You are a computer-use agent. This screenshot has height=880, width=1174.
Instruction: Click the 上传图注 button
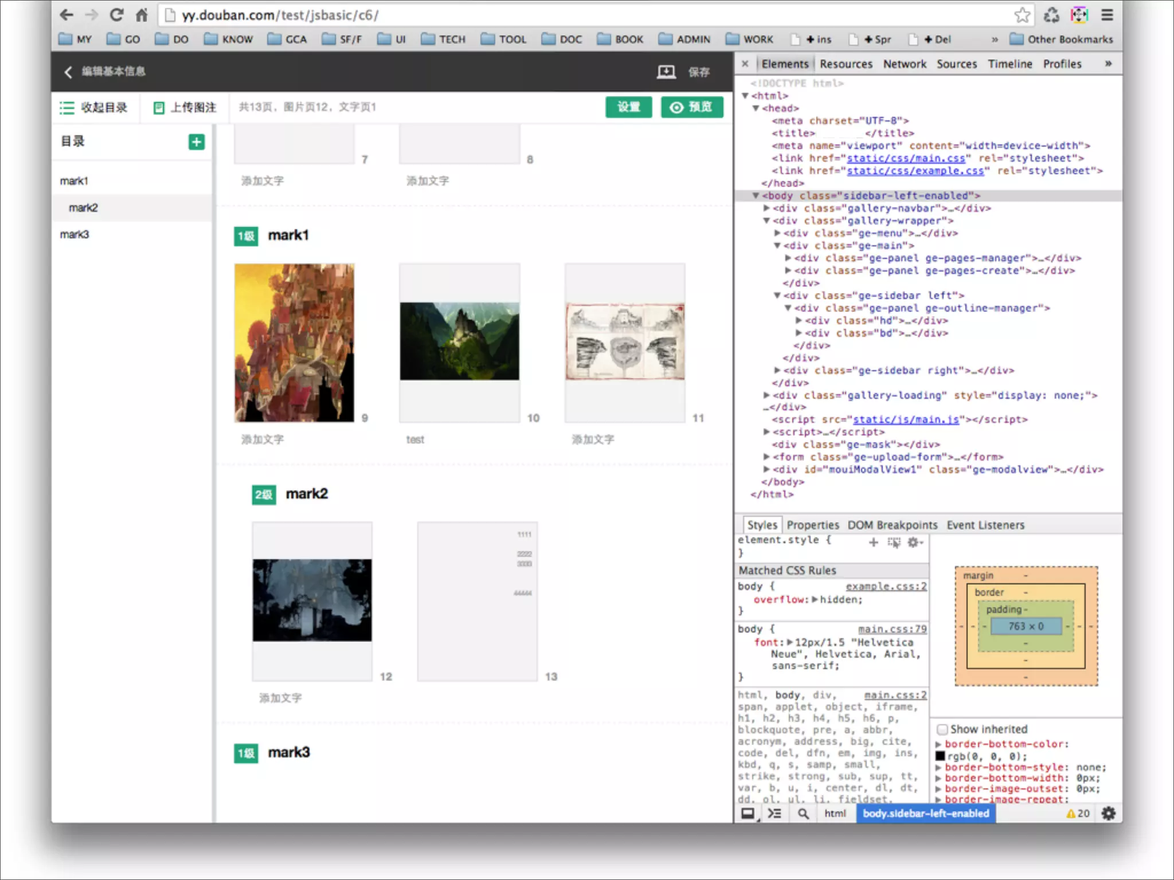[185, 108]
